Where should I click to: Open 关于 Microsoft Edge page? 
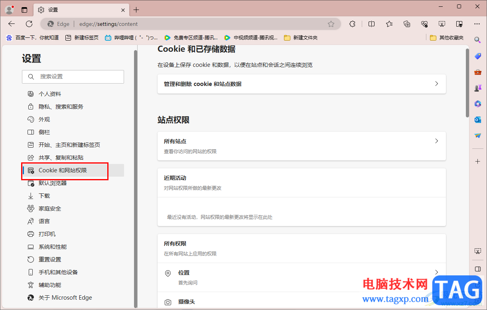pos(73,298)
